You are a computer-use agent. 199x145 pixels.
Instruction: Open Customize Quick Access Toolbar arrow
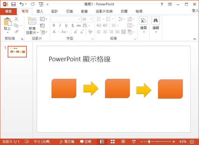coord(47,4)
